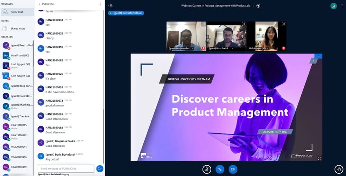Select your own guest user entry
This screenshot has width=346, height=176.
pyautogui.click(x=17, y=46)
